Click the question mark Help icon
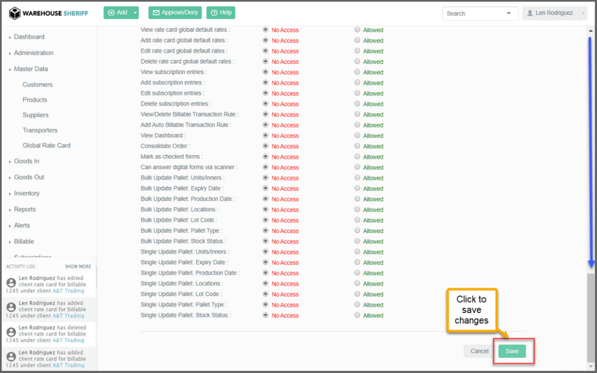Image resolution: width=597 pixels, height=373 pixels. [213, 12]
